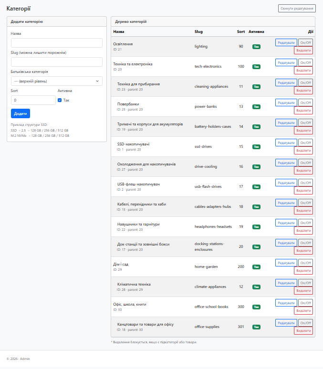323x369 pixels.
Task: Toggle On/Off for Офіс, школа, книги
Action: tap(305, 303)
